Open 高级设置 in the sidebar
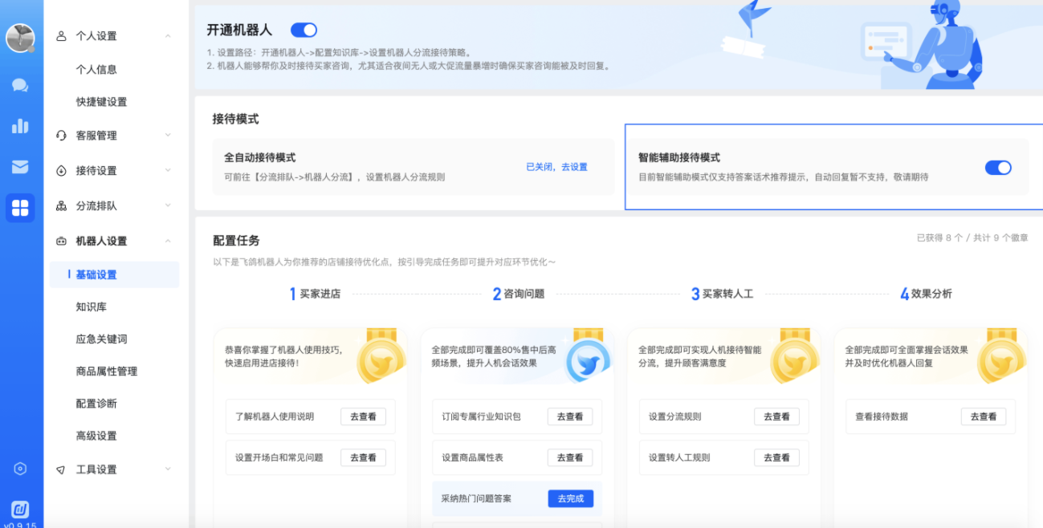This screenshot has height=528, width=1043. [96, 436]
